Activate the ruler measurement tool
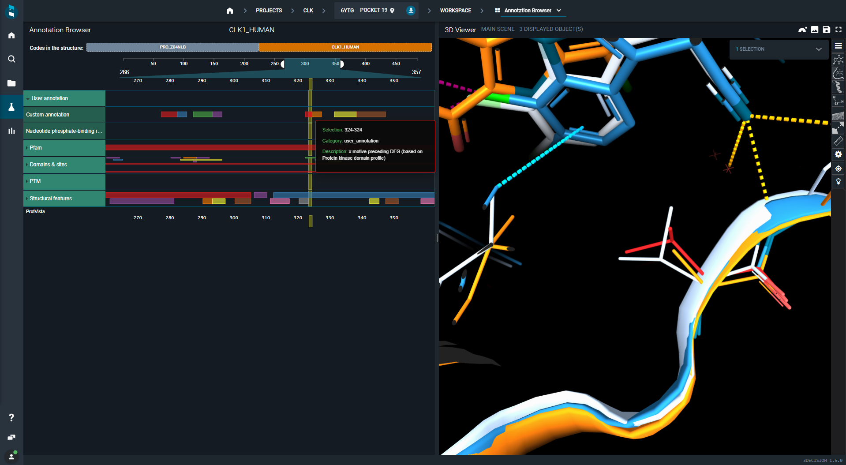 coord(839,141)
